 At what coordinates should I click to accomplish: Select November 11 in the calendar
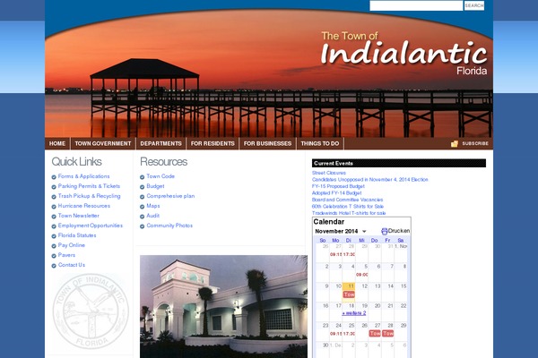pyautogui.click(x=351, y=286)
